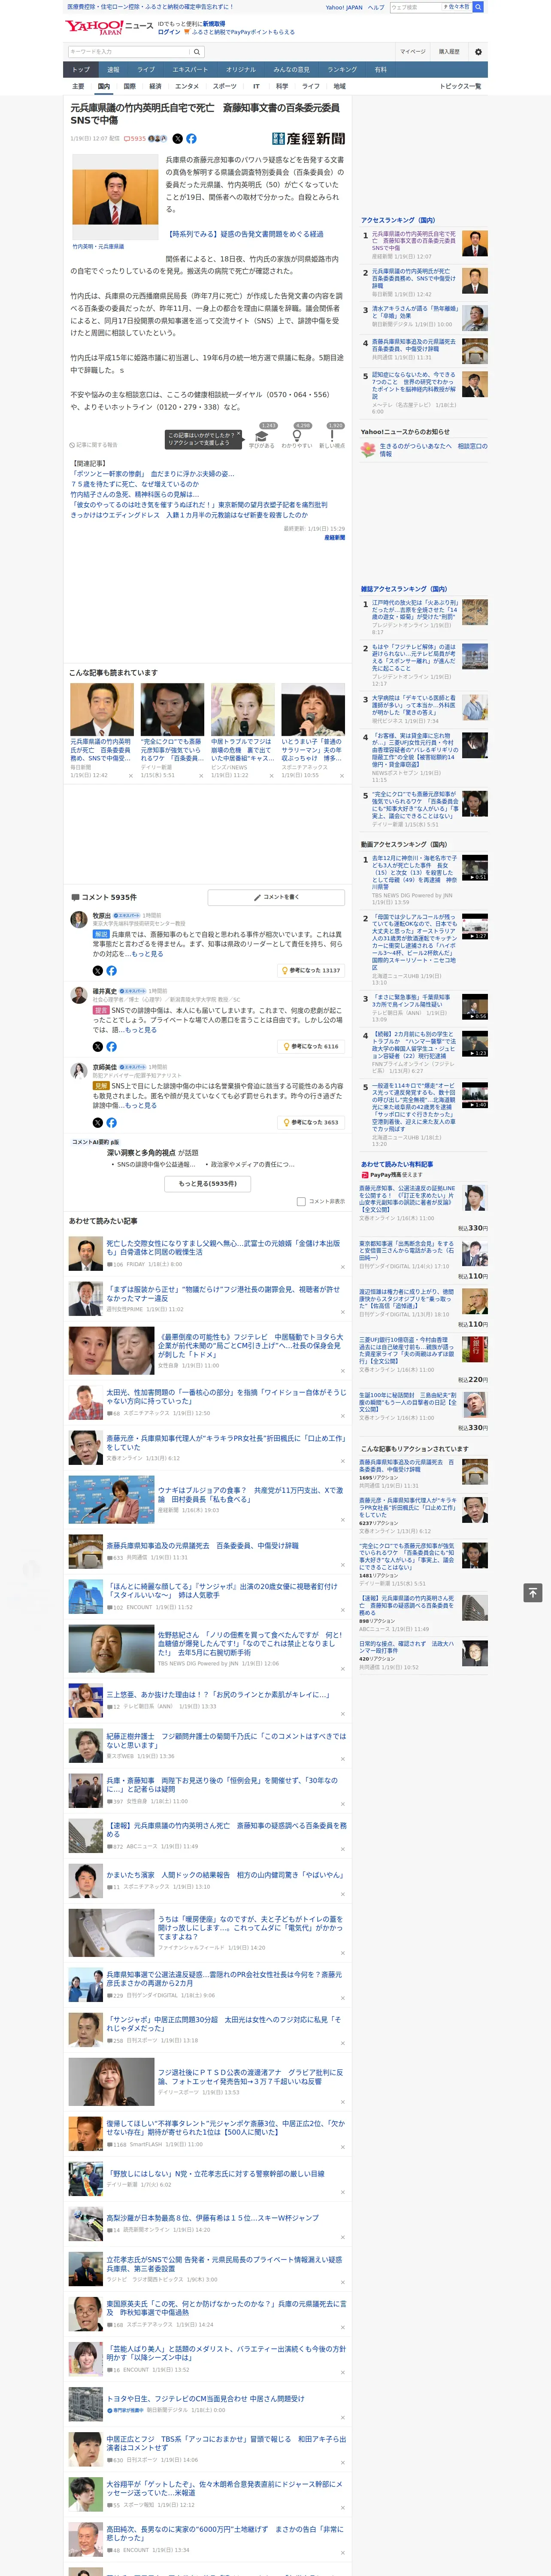Click the scroll-to-top arrow button
Viewport: 551px width, 2576px height.
533,1592
